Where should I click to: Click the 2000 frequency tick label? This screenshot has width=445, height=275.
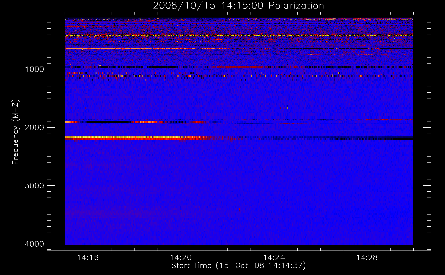[34, 127]
